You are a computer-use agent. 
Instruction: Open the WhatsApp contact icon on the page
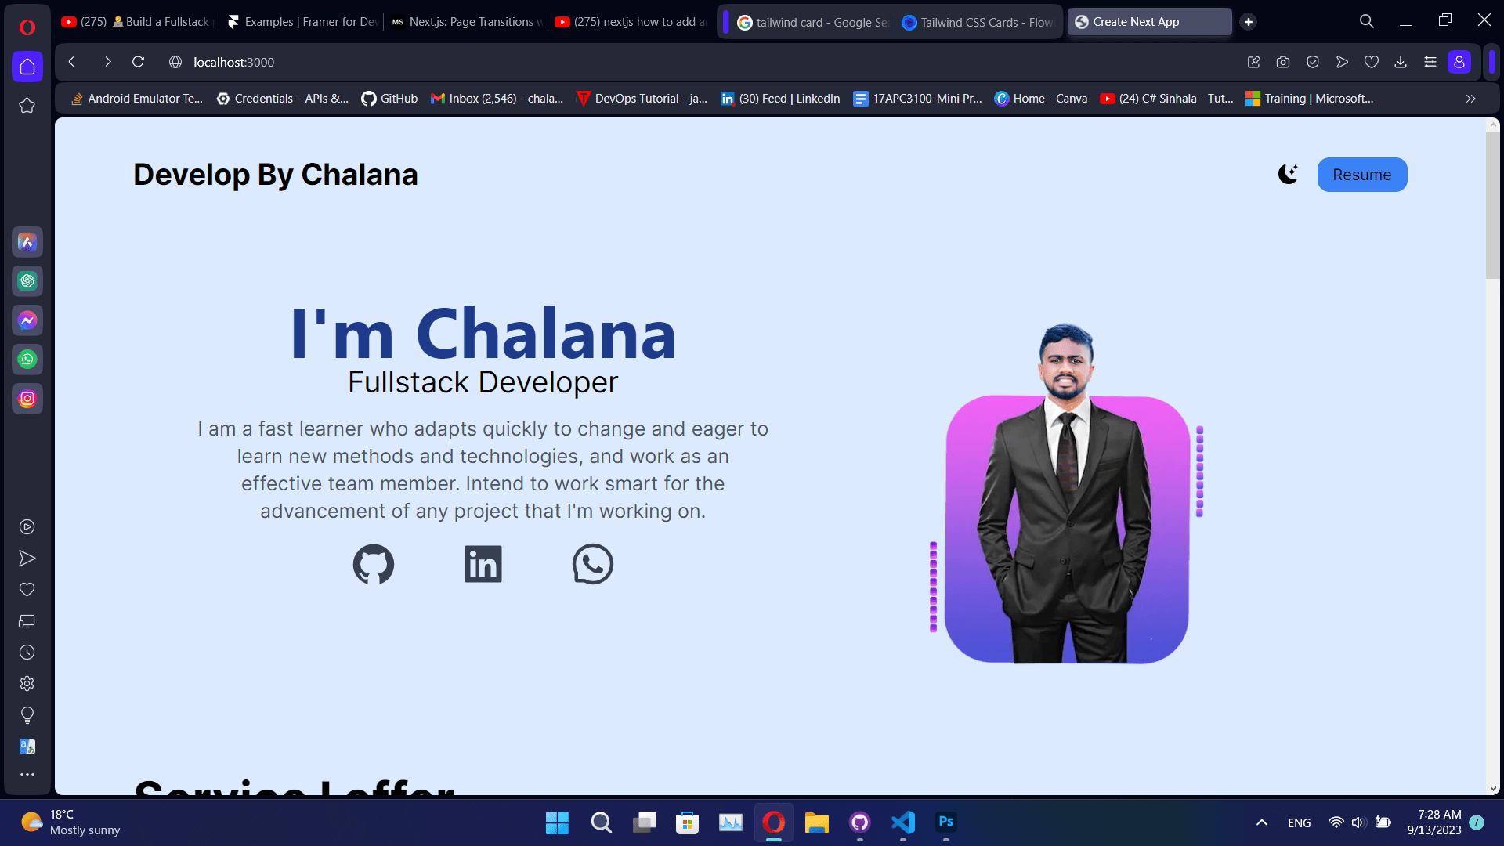593,564
